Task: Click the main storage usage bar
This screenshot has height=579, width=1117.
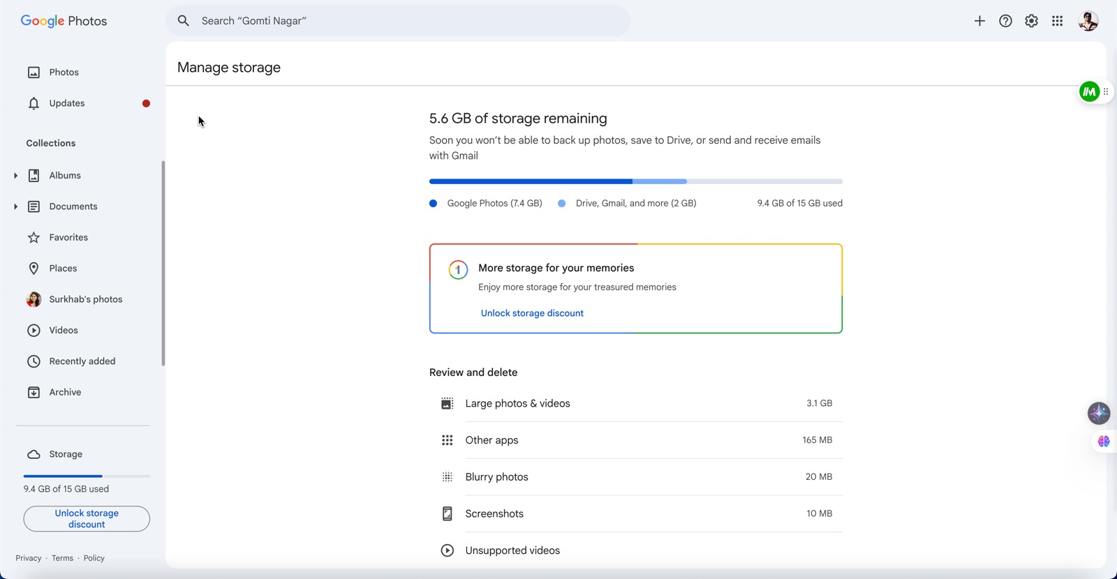Action: pyautogui.click(x=636, y=181)
